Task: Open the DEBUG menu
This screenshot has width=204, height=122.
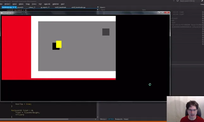Action: [x=21, y=4]
